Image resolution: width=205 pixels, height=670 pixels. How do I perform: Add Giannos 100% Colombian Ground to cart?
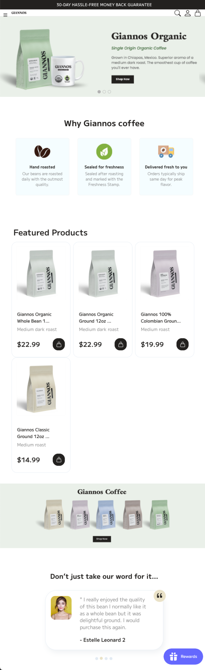coord(182,344)
